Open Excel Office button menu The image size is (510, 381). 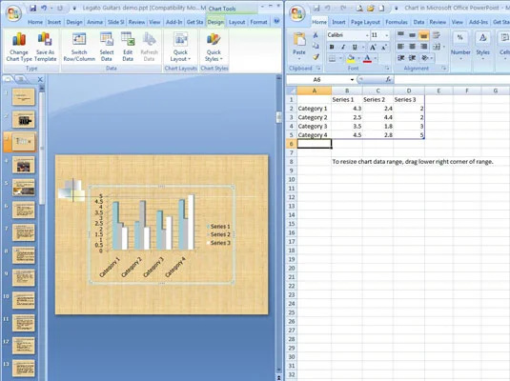click(297, 13)
